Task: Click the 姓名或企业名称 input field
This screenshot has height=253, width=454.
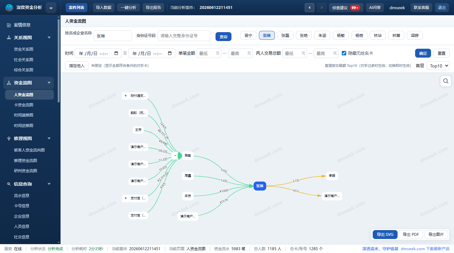Action: pyautogui.click(x=113, y=36)
